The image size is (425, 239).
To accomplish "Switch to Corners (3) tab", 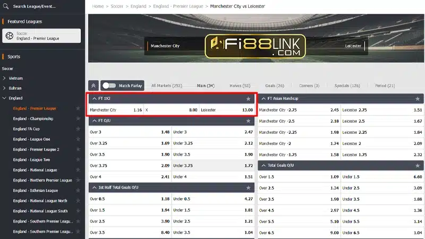I will click(x=309, y=86).
